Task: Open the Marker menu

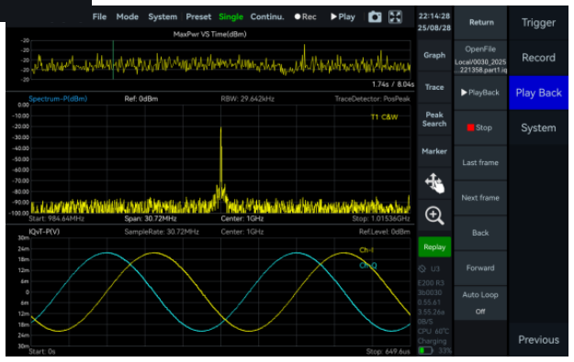Action: pos(434,151)
